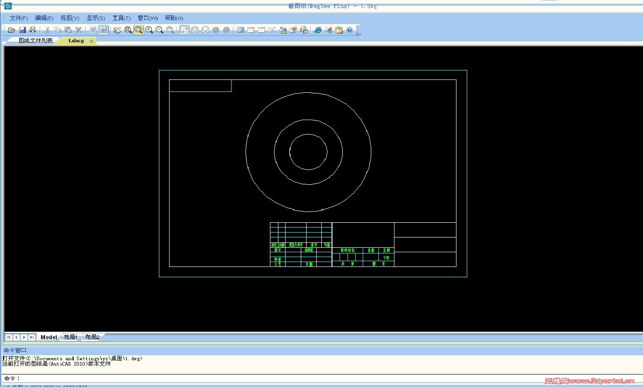Select the Pan hand tool

click(x=117, y=30)
